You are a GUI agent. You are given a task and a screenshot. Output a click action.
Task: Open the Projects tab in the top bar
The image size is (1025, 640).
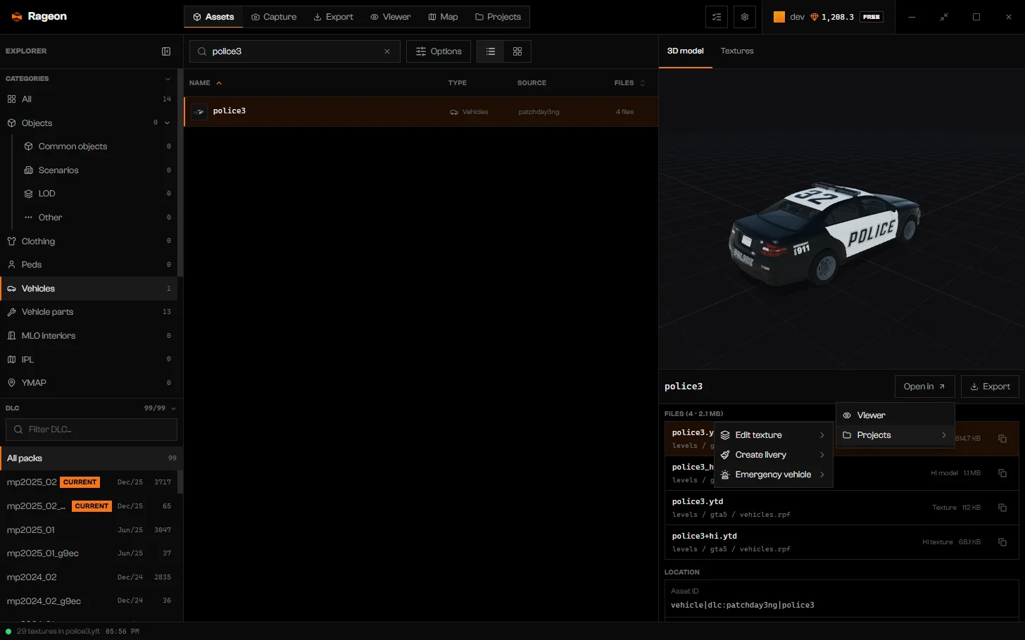(x=498, y=17)
